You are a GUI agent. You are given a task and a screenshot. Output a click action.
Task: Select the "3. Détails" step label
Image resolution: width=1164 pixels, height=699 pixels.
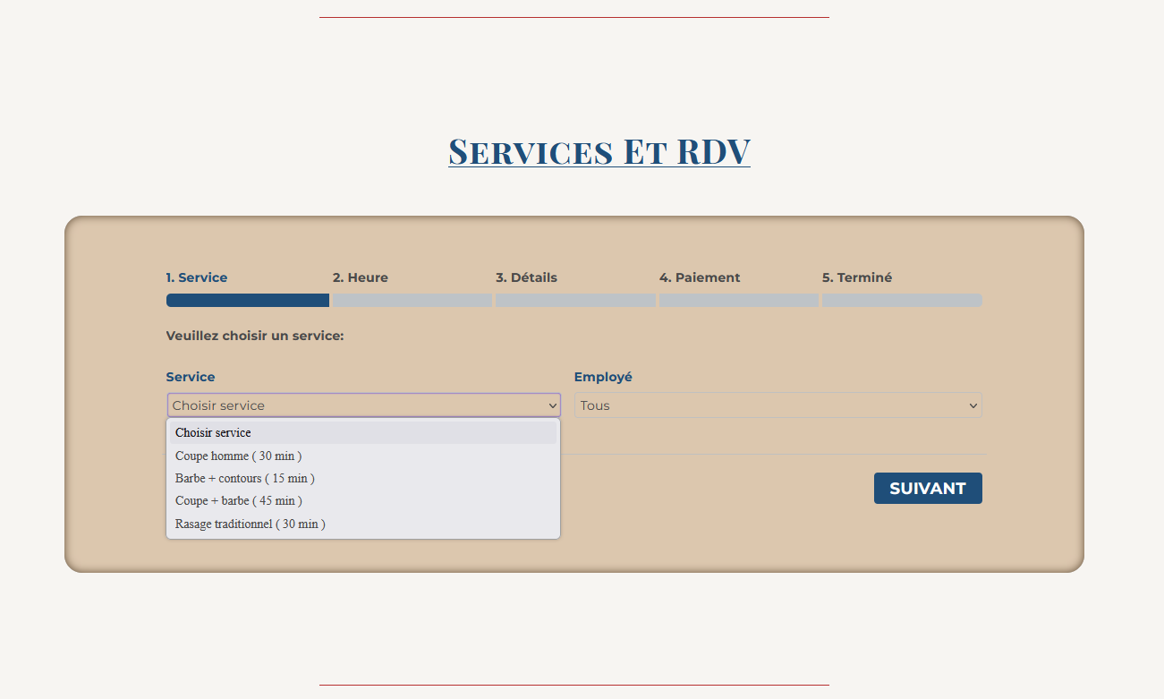(x=526, y=277)
